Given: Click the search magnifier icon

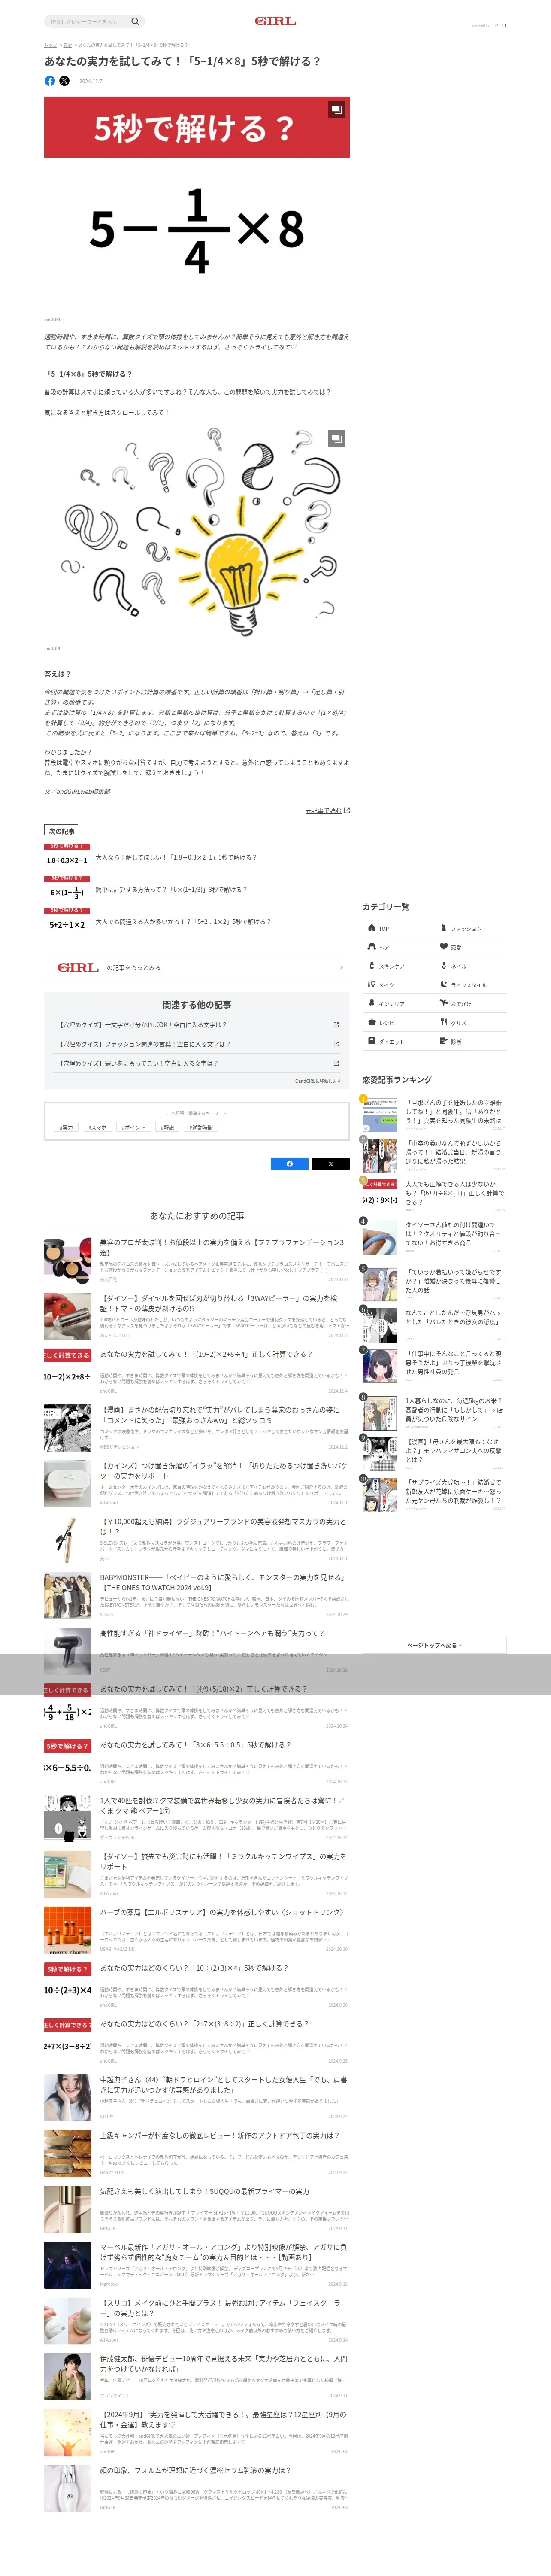Looking at the screenshot, I should [x=135, y=21].
